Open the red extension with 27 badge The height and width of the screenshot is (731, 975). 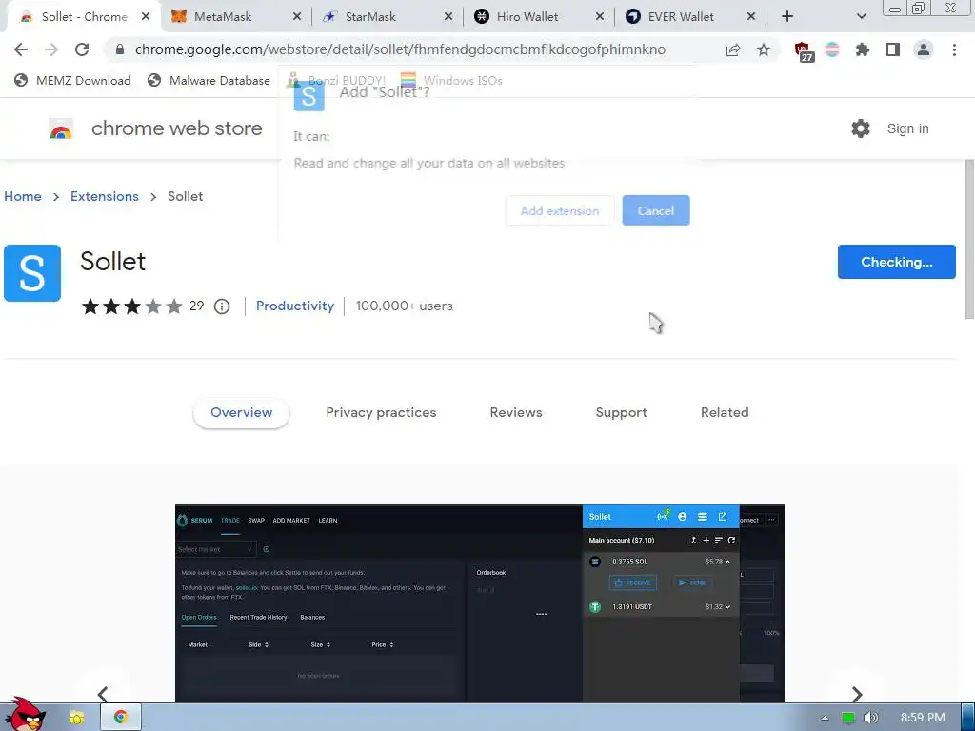click(x=804, y=51)
